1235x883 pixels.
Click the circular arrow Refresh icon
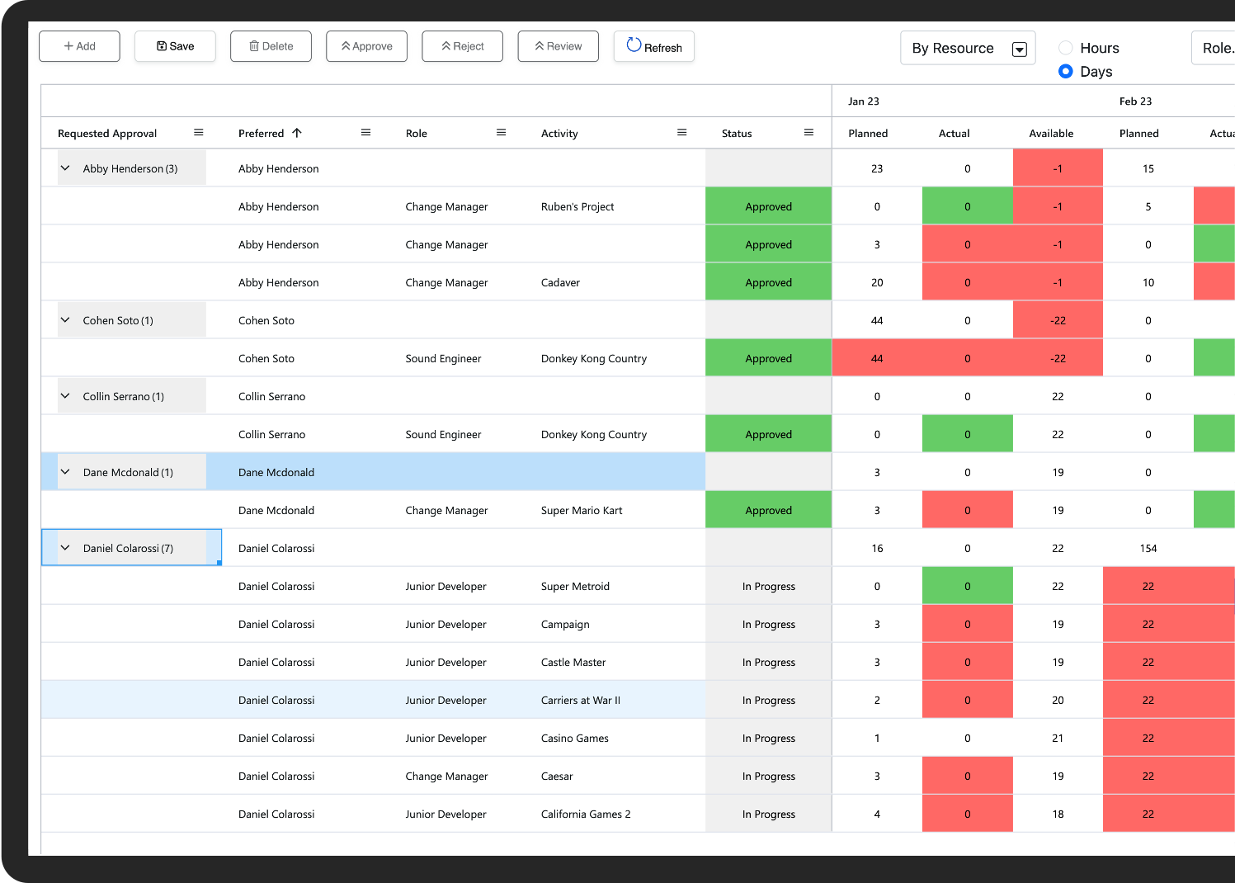point(634,45)
